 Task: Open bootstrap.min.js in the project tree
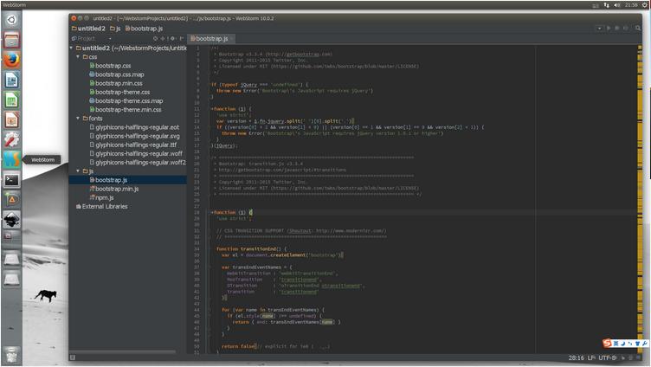click(114, 189)
